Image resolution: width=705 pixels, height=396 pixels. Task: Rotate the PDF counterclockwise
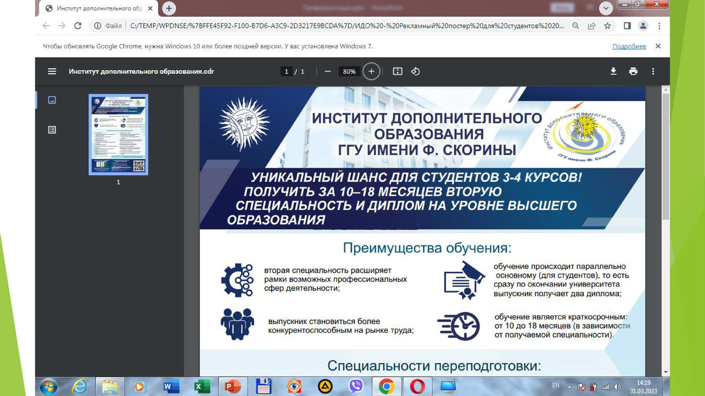(416, 71)
